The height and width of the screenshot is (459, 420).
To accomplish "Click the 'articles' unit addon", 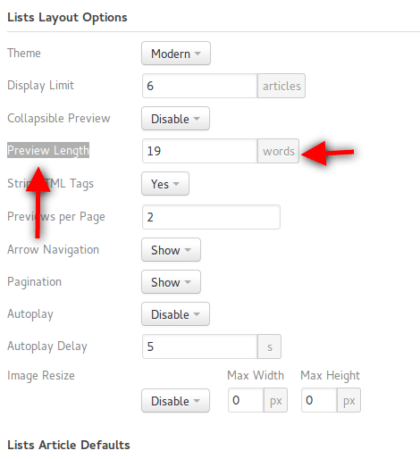I will click(x=281, y=86).
